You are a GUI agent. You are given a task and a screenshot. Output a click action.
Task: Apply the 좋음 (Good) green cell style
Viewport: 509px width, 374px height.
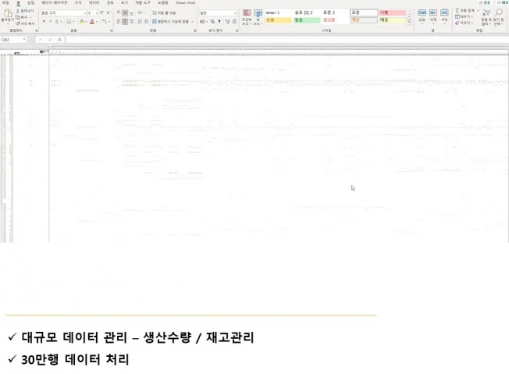[307, 20]
